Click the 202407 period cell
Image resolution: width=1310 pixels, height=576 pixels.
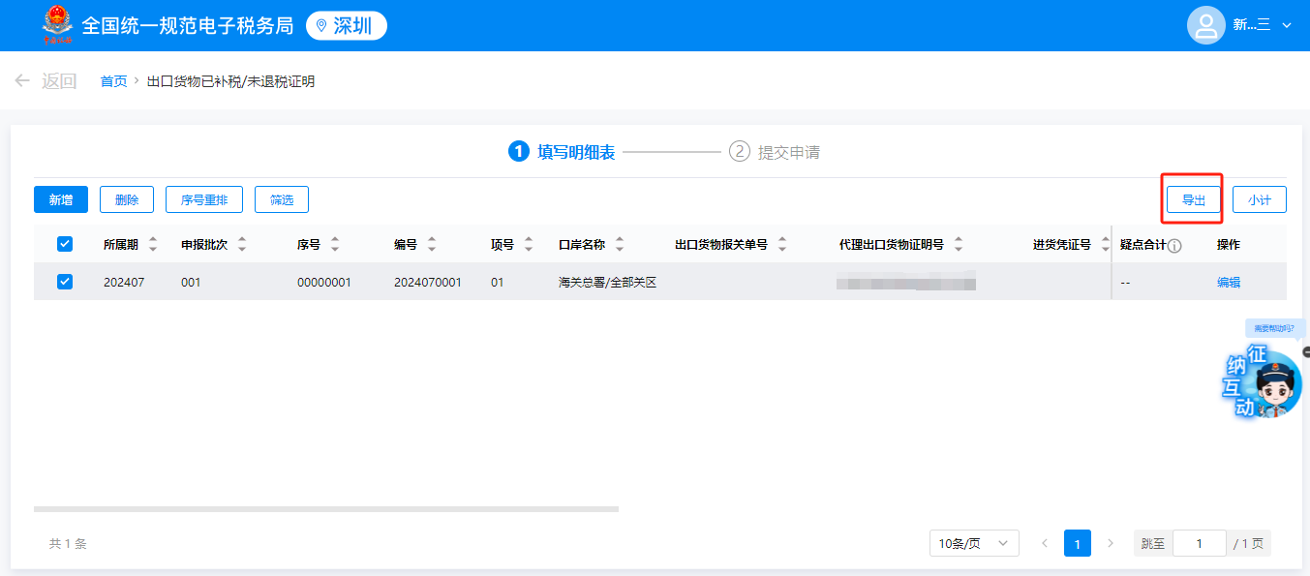[x=124, y=283]
